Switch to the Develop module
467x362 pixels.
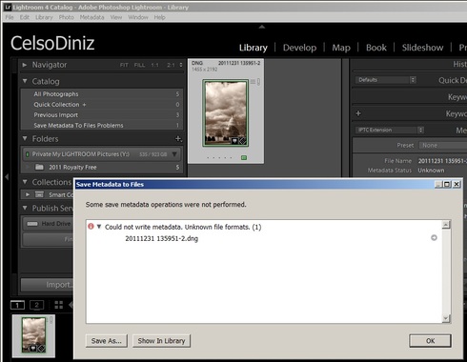coord(299,48)
